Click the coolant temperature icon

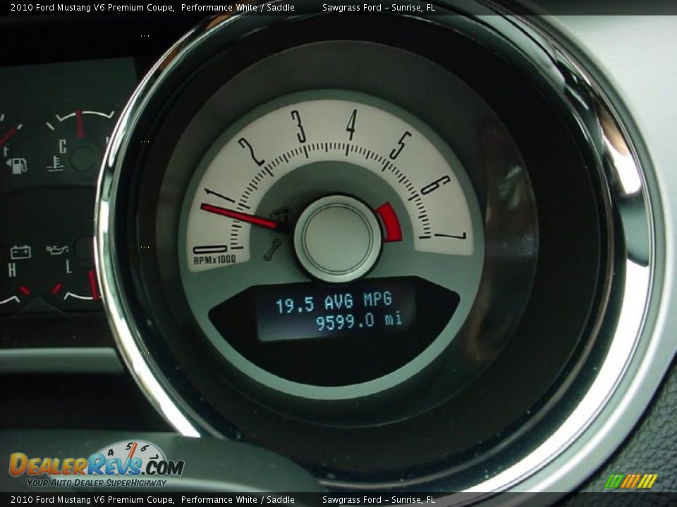[x=55, y=164]
